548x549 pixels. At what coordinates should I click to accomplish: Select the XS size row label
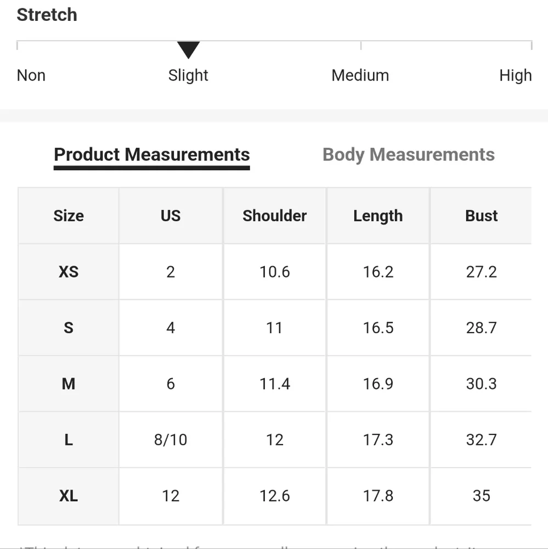[69, 272]
